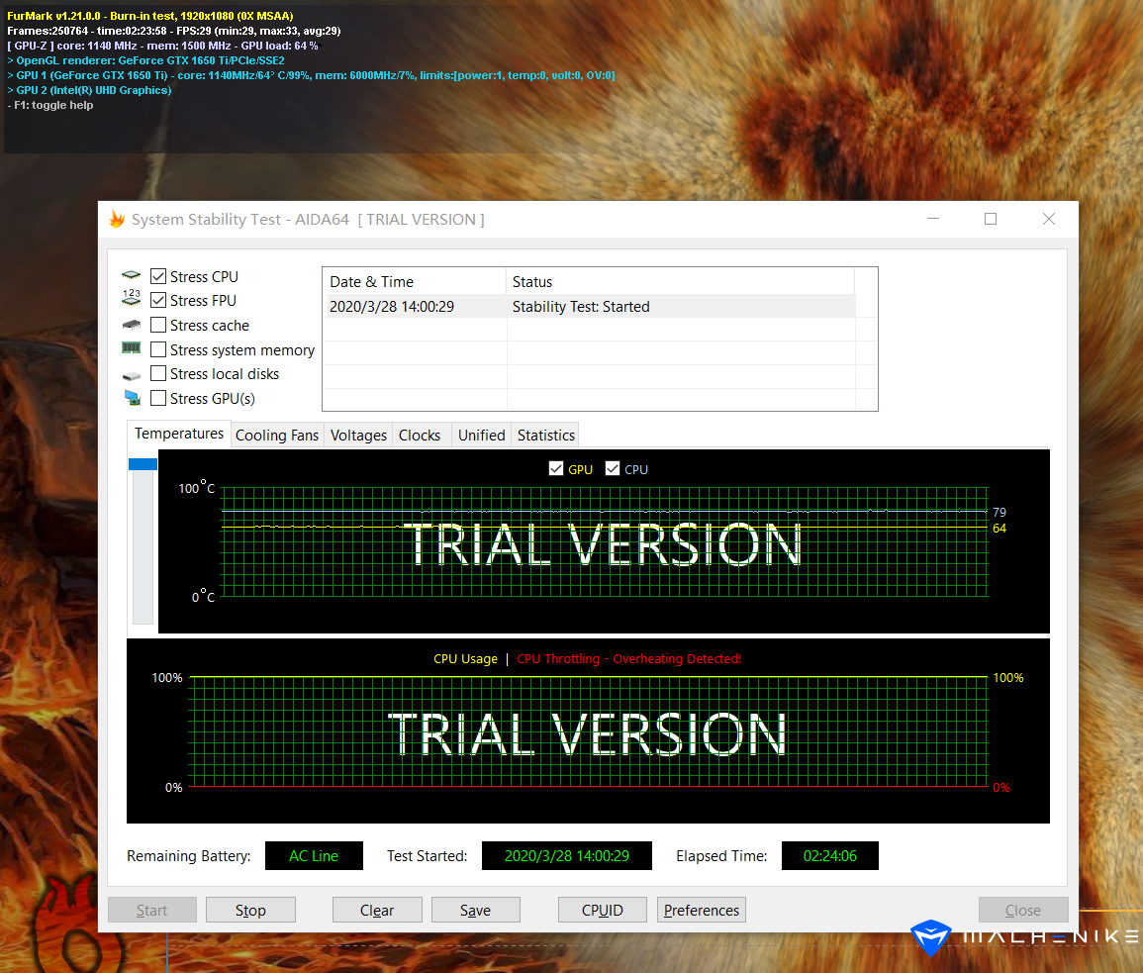Click the FurMark burn-in test title line
The height and width of the screenshot is (973, 1143).
(x=150, y=16)
